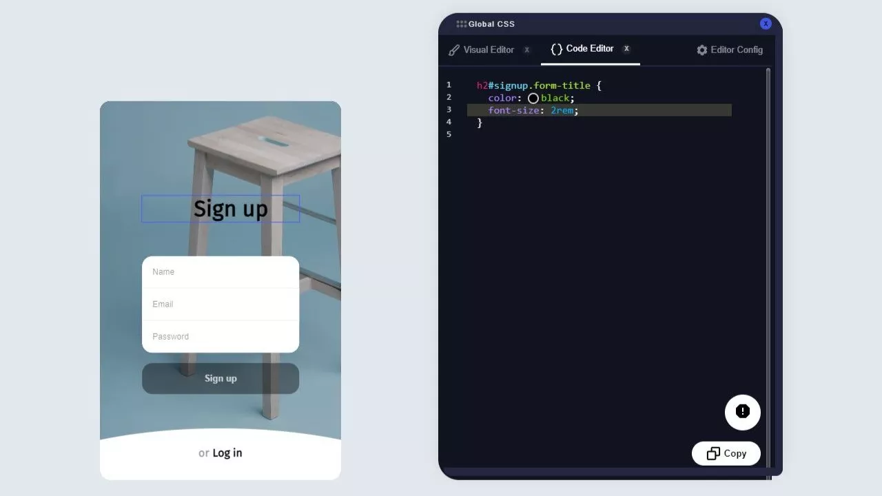Close the Code Editor tab
Screen dimensions: 882x496
pyautogui.click(x=626, y=49)
